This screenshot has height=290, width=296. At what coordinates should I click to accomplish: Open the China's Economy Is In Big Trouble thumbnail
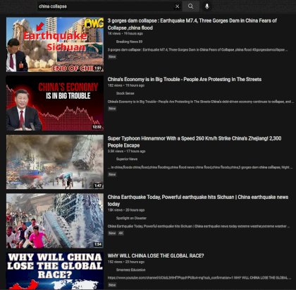coord(55,103)
